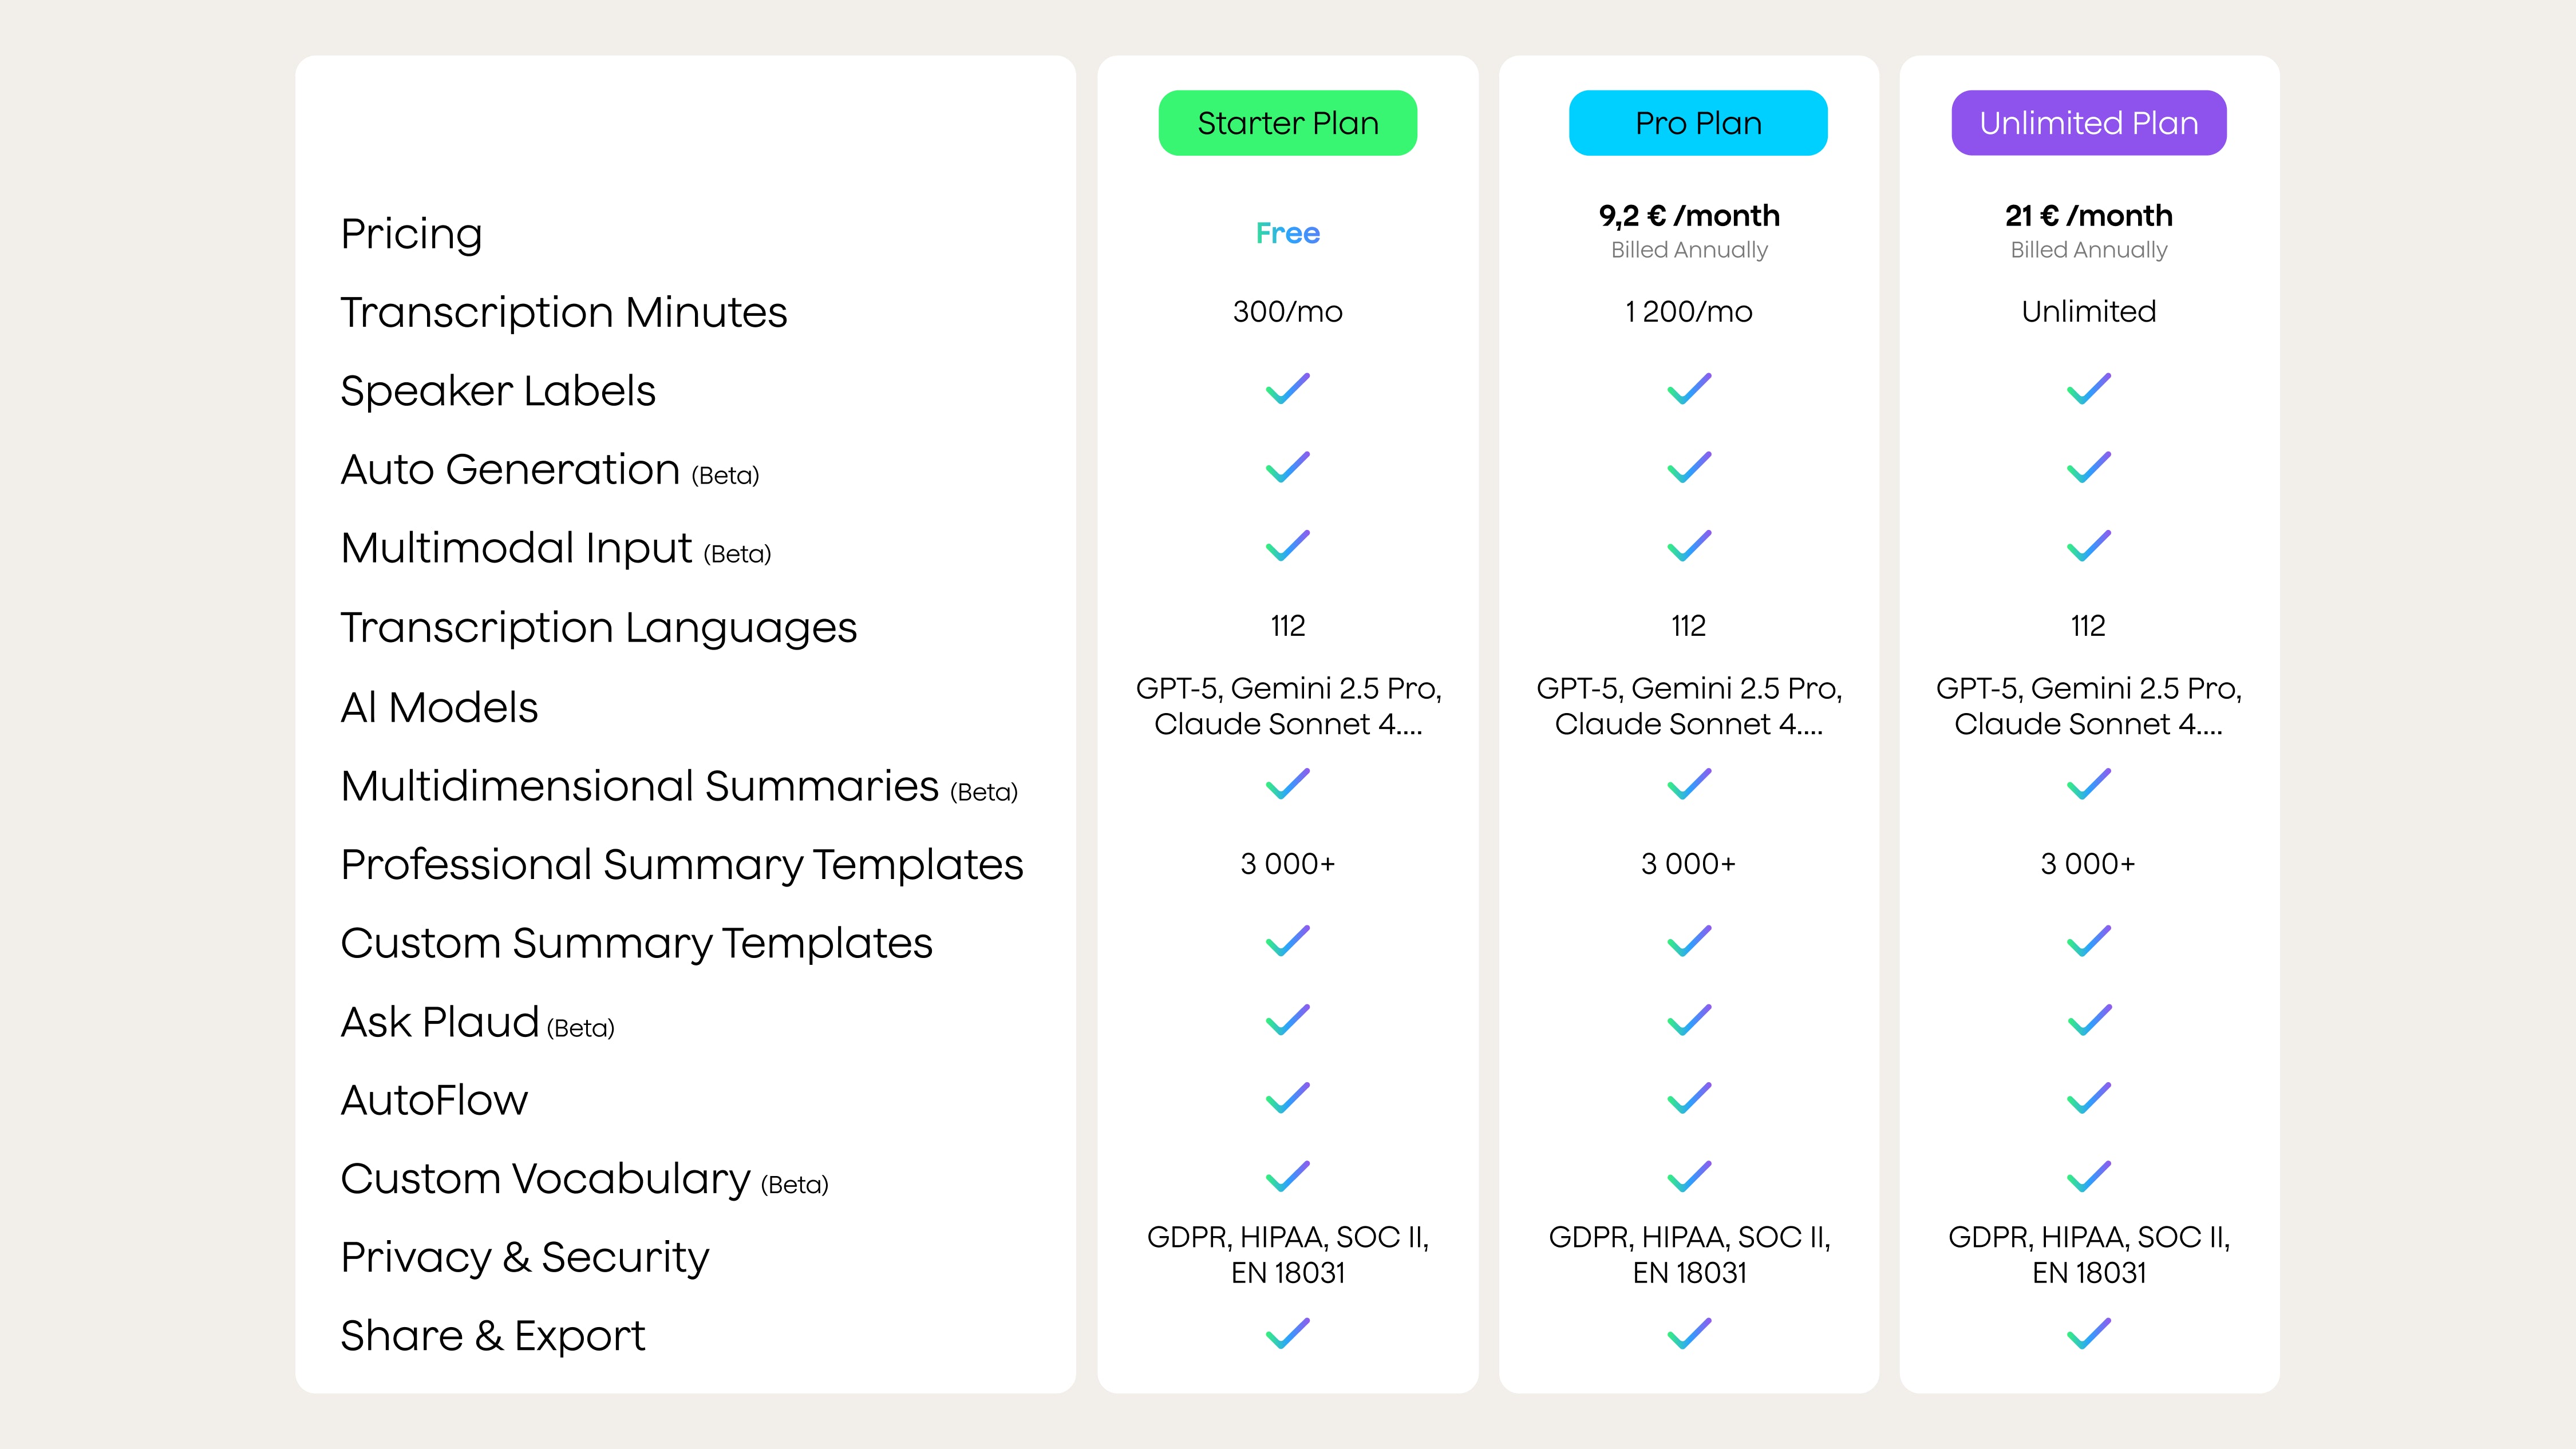This screenshot has width=2576, height=1449.
Task: Click AutoFlow checkmark under Starter Plan
Action: pyautogui.click(x=1287, y=1099)
